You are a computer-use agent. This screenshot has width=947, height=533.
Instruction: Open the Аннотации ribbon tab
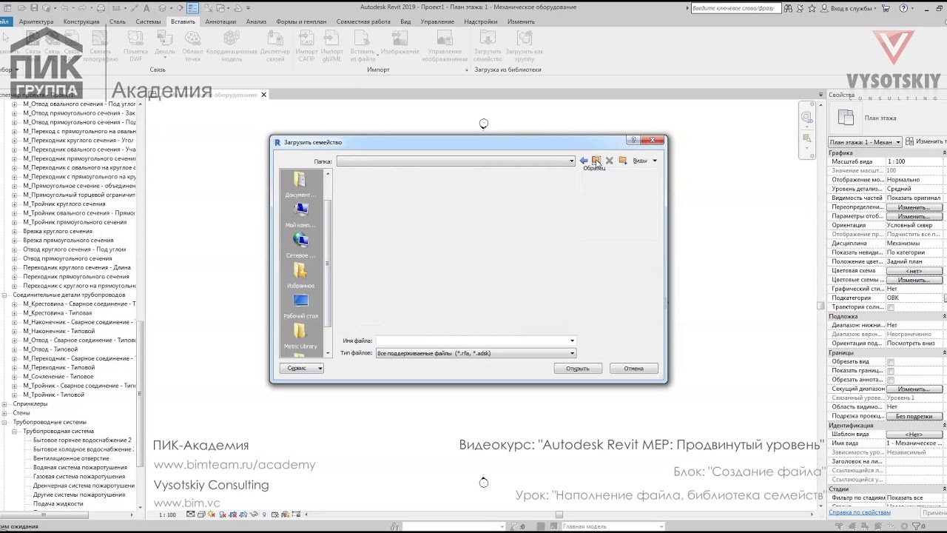[220, 21]
